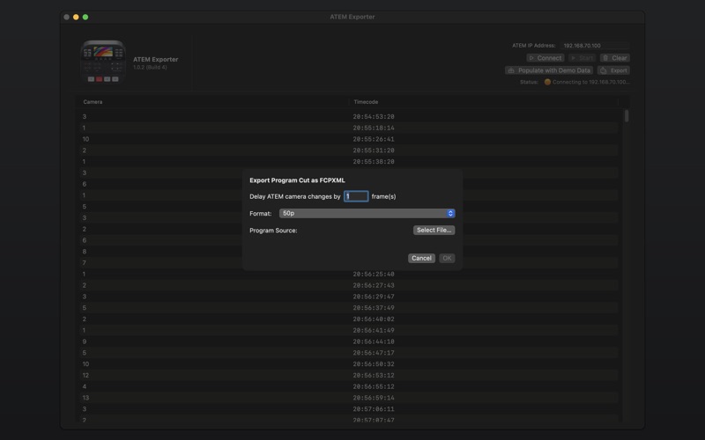Select timecode 20:55:26:41
This screenshot has width=705, height=440.
[x=373, y=139]
